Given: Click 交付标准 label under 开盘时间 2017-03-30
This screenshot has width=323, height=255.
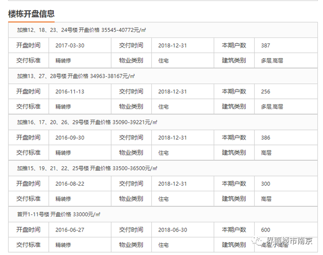Looking at the screenshot, I should click(29, 61).
